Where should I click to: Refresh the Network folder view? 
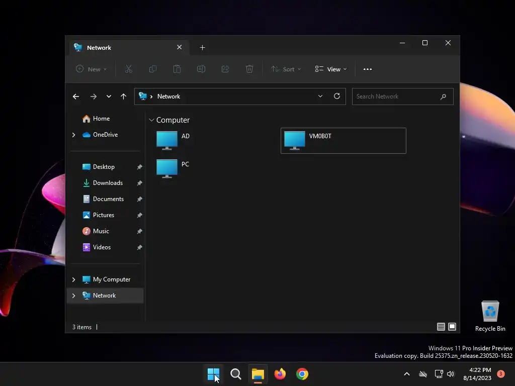click(337, 96)
